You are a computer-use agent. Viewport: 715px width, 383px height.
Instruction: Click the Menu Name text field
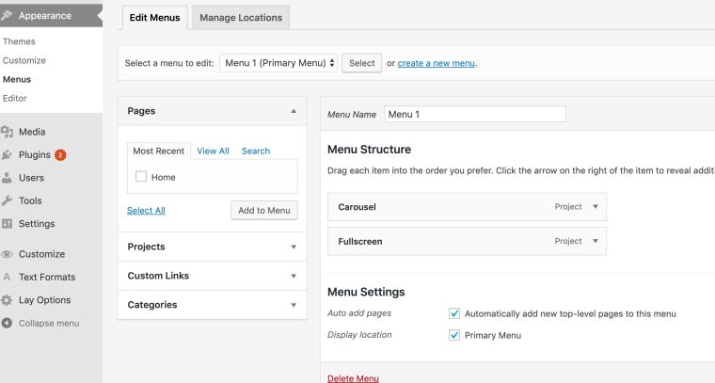click(x=474, y=114)
